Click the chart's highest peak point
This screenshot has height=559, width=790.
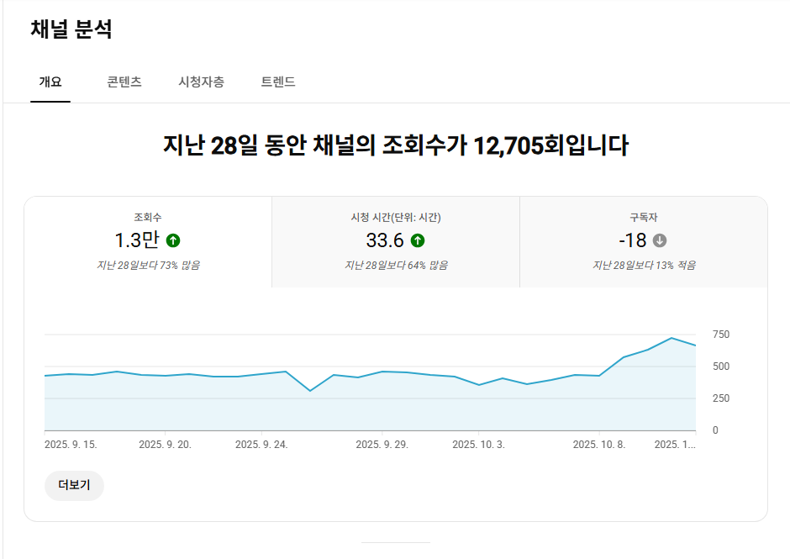tap(671, 338)
